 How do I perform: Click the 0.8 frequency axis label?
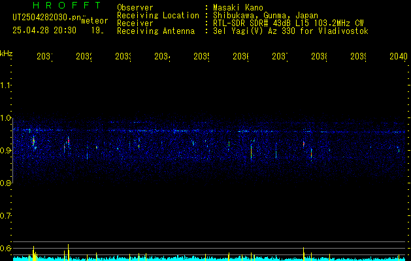tap(5, 183)
